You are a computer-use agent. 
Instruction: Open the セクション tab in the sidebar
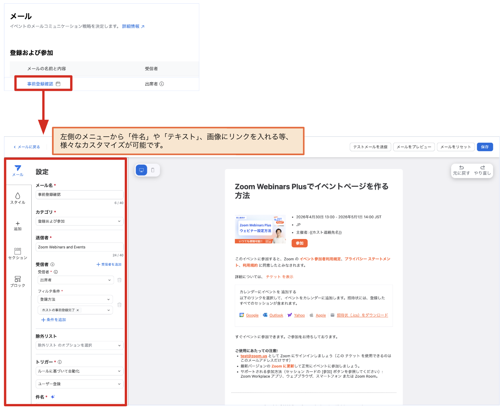pyautogui.click(x=18, y=254)
